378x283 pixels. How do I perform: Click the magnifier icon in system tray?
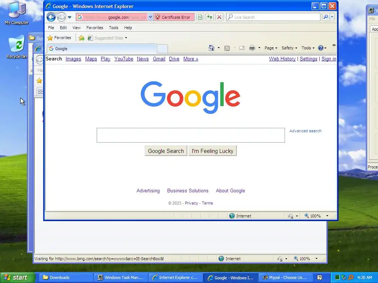click(x=351, y=277)
